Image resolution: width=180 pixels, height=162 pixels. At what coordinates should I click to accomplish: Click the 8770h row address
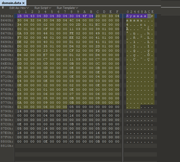tap(7, 103)
